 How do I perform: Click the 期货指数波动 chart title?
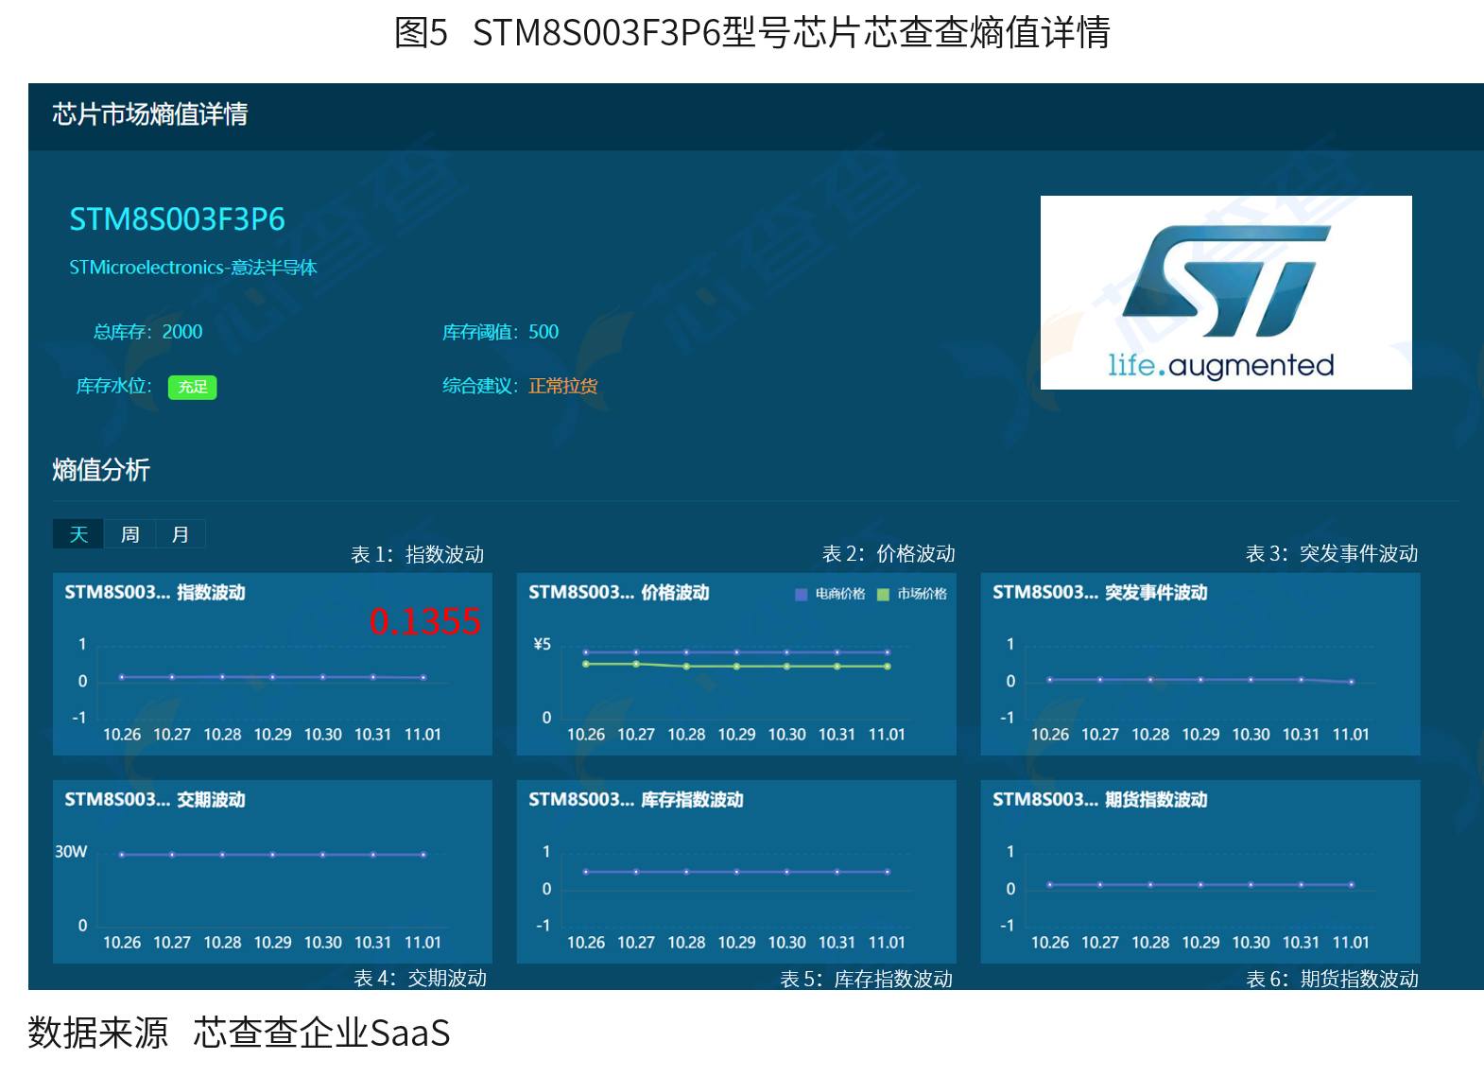coord(1100,800)
